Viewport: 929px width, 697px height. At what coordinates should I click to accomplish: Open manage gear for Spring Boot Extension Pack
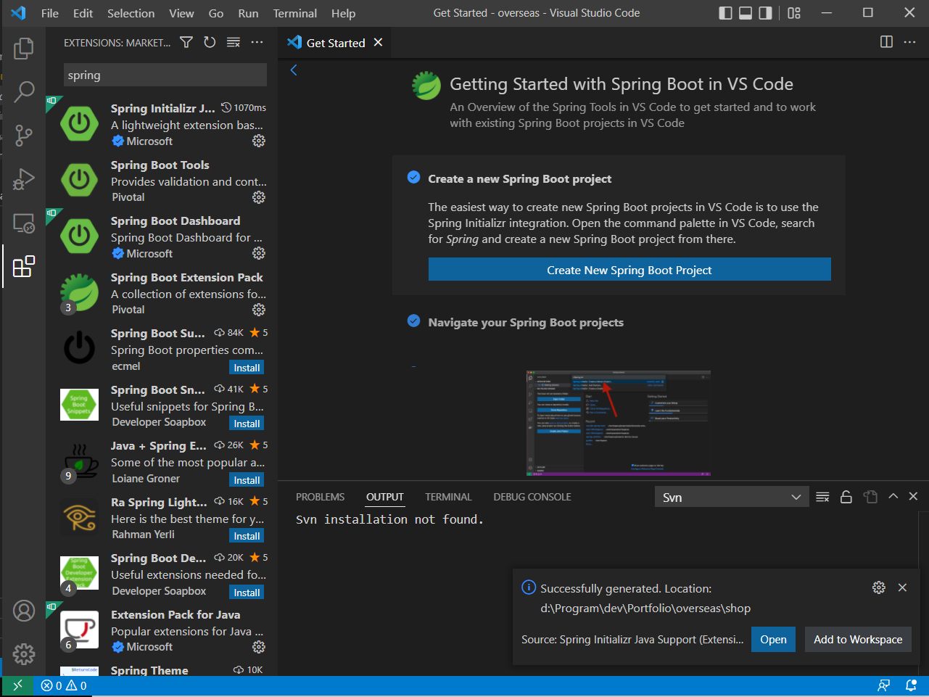[x=259, y=310]
